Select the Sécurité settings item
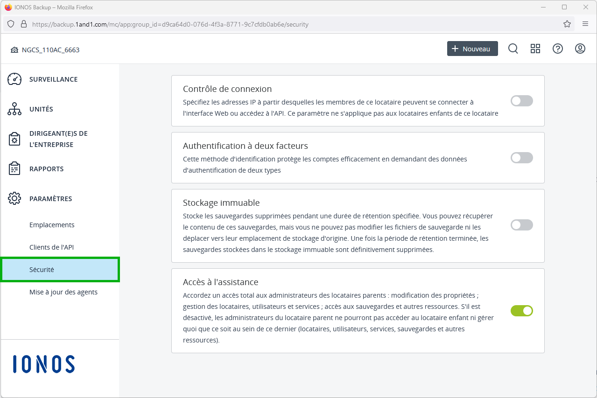Screen dimensions: 597x398 (60, 270)
